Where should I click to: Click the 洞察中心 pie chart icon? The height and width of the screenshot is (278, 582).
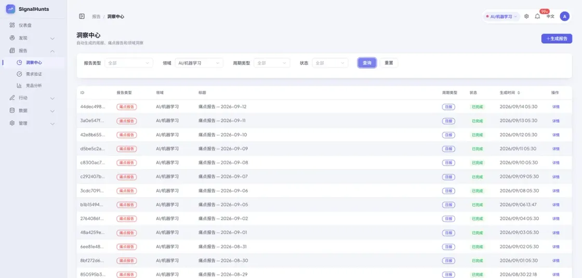[19, 63]
